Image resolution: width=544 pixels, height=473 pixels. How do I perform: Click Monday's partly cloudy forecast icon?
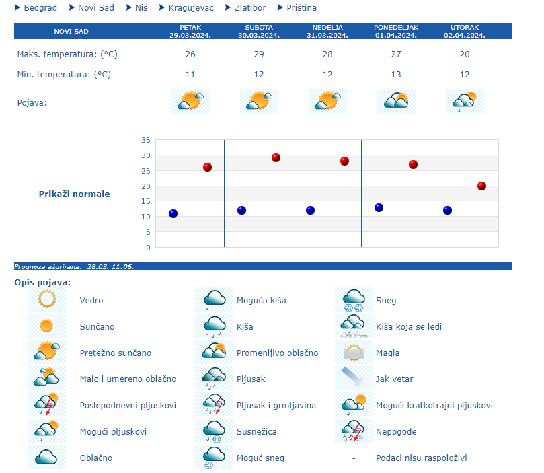coord(396,102)
